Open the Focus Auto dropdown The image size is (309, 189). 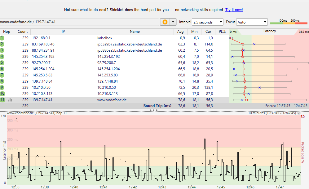252,22
